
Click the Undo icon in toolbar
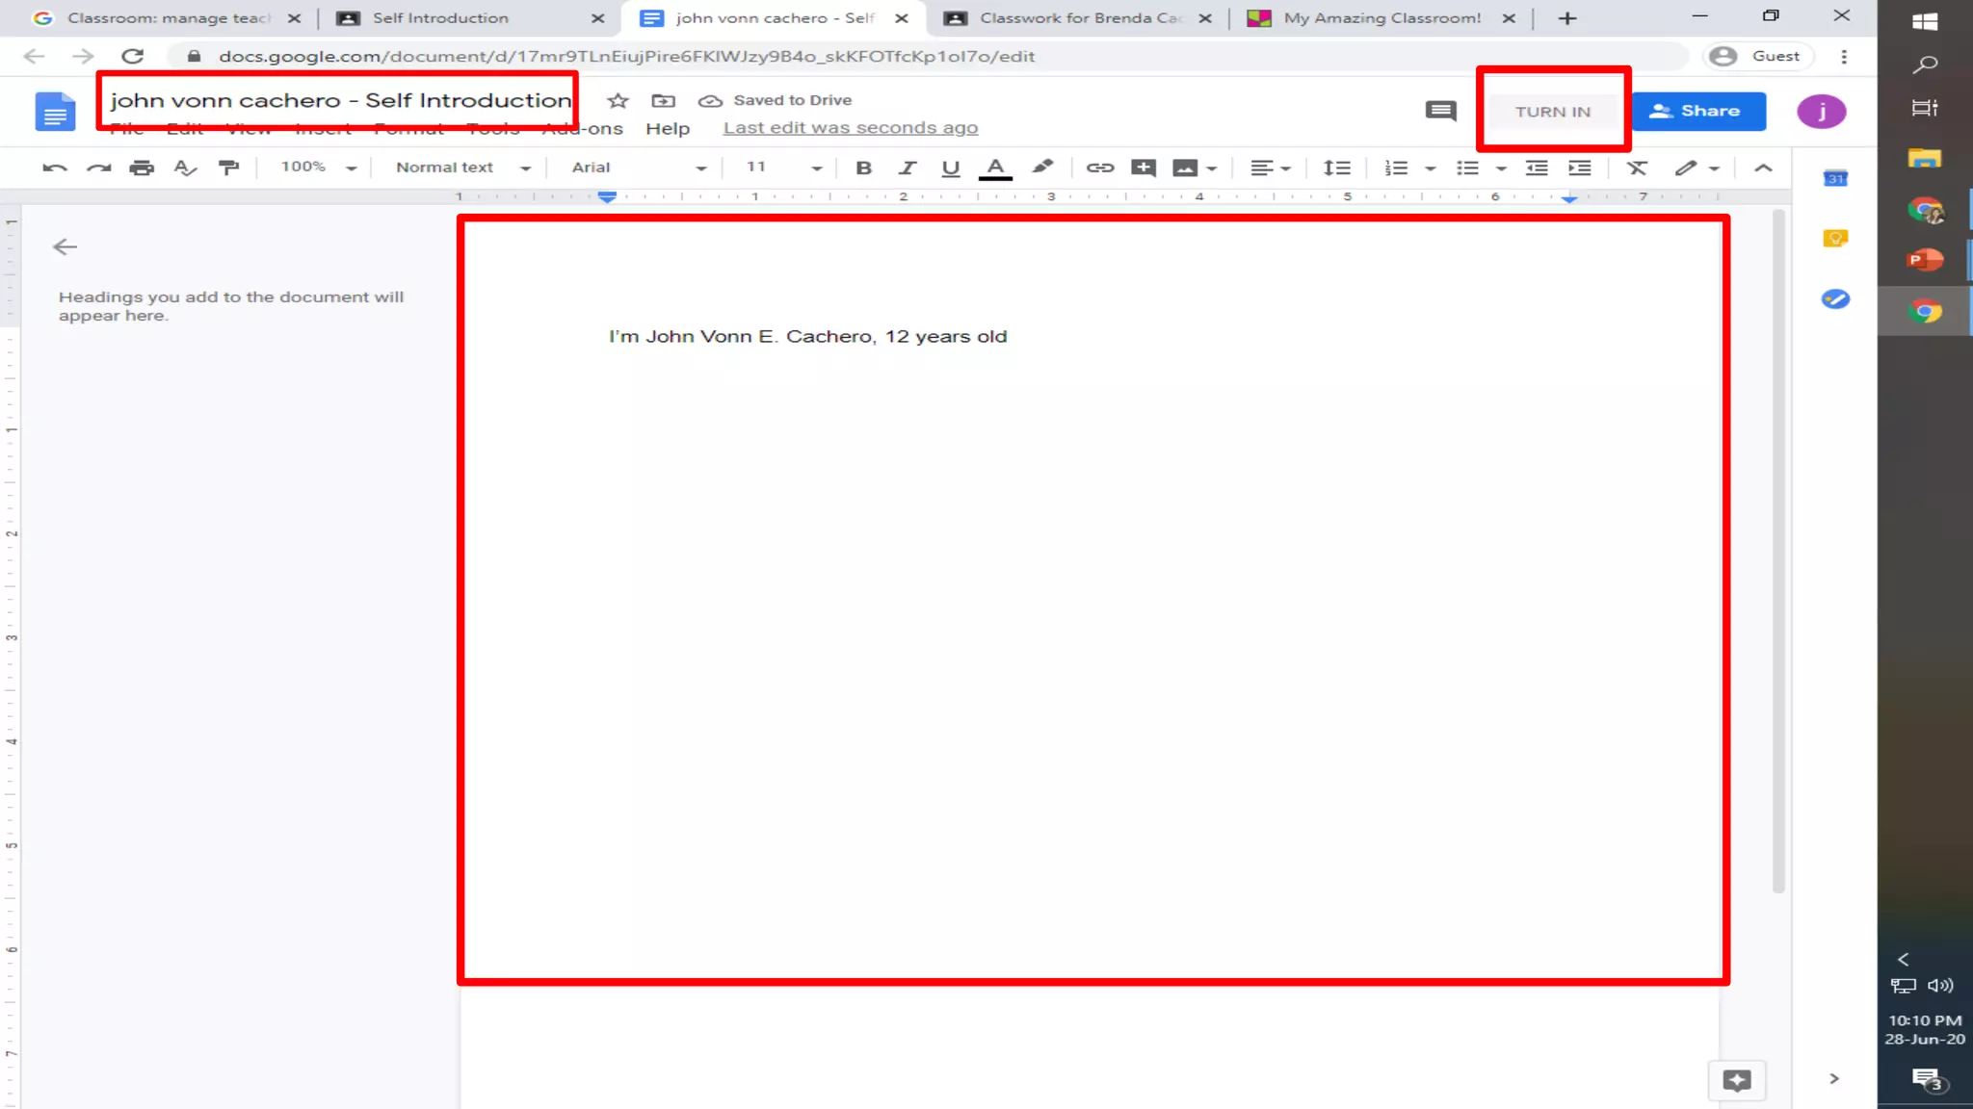(55, 168)
